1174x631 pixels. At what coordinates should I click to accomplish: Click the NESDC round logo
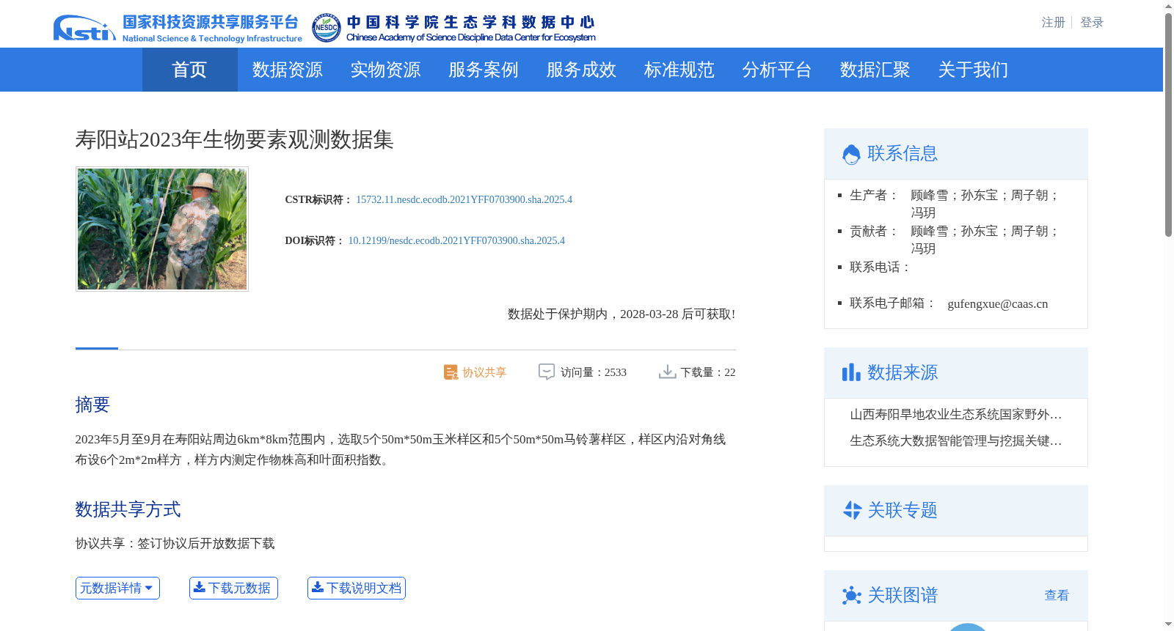coord(326,28)
